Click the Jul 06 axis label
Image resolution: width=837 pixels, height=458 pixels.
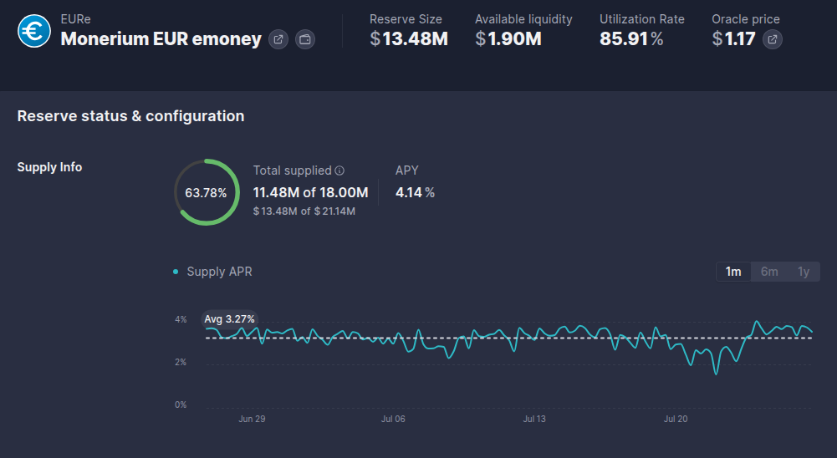coord(393,419)
